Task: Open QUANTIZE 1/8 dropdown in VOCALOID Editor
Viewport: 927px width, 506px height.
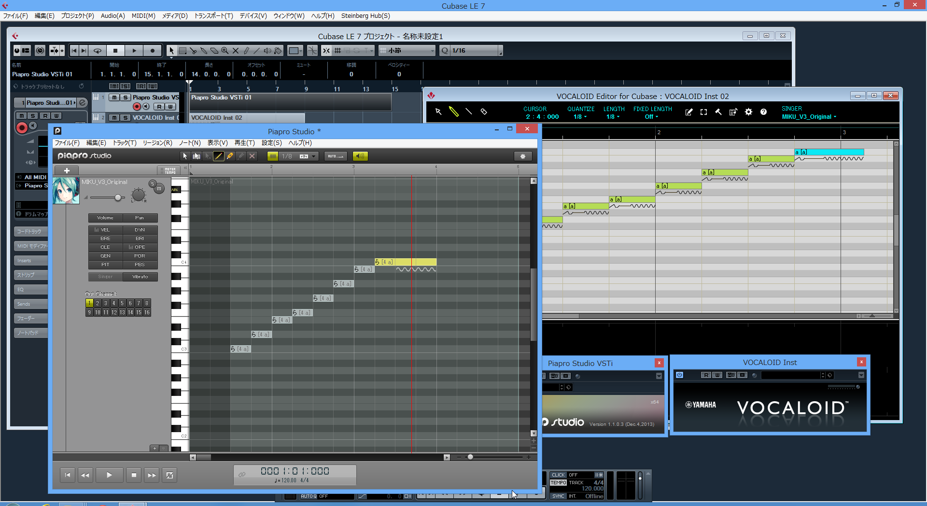Action: click(x=580, y=117)
